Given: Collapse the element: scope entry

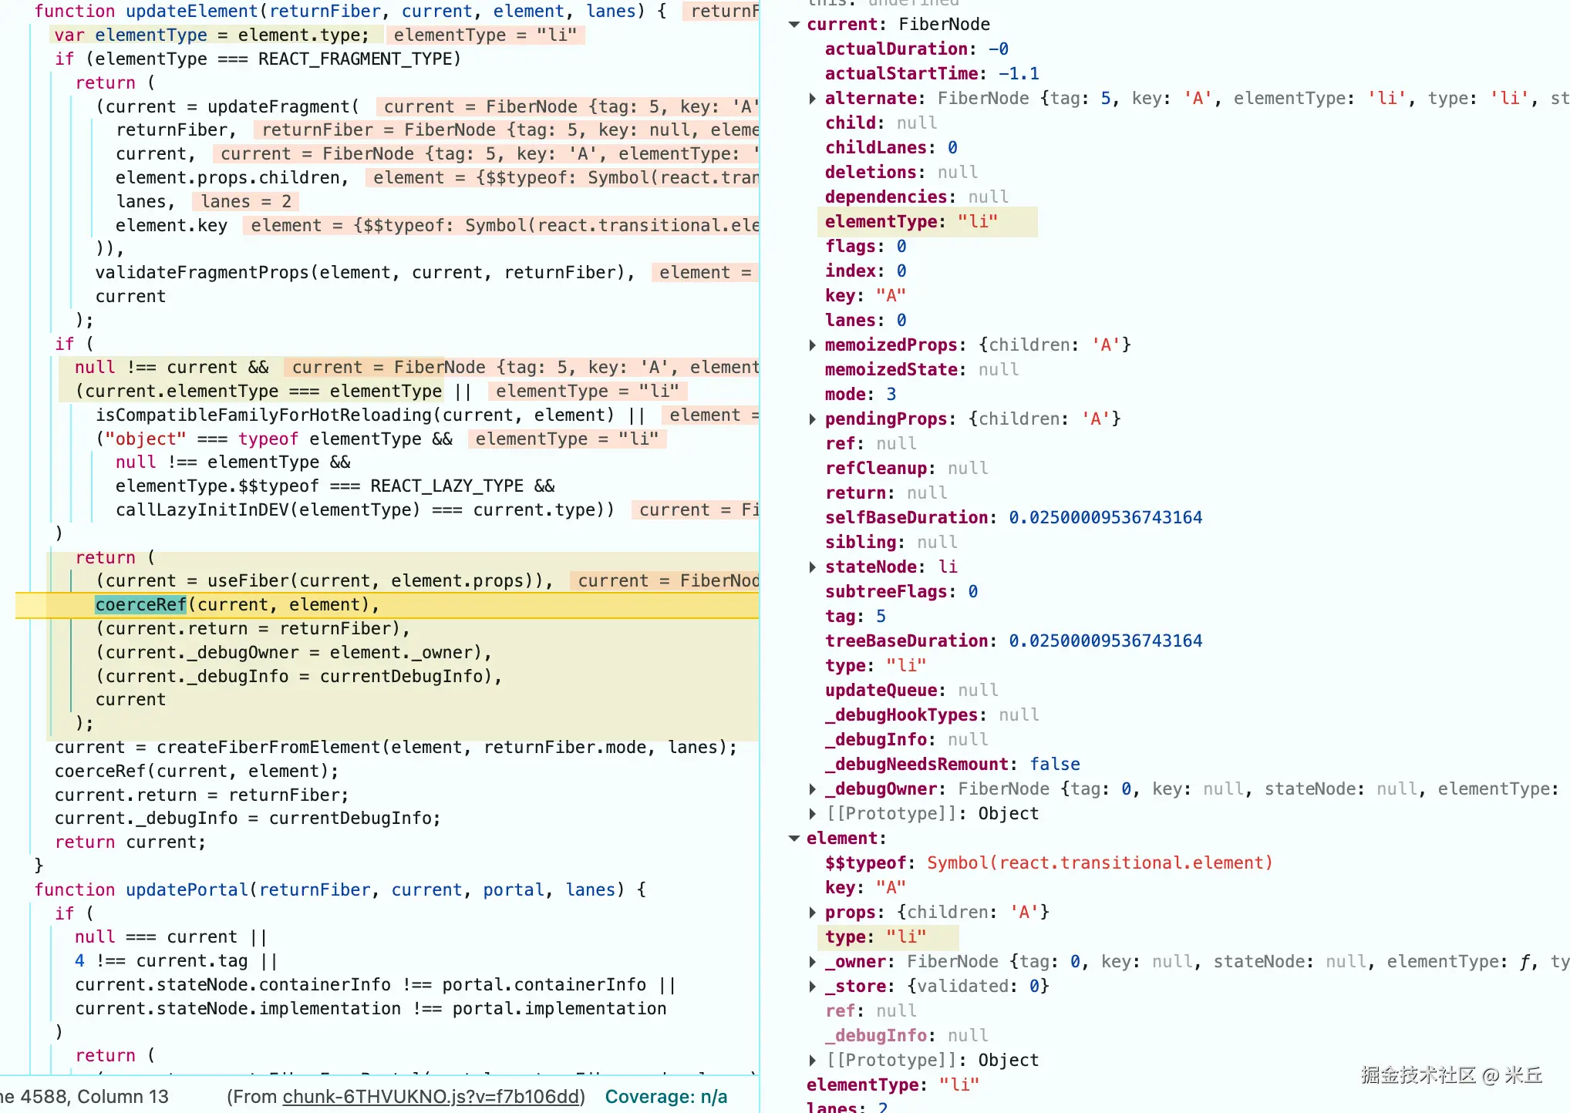Looking at the screenshot, I should click(793, 839).
